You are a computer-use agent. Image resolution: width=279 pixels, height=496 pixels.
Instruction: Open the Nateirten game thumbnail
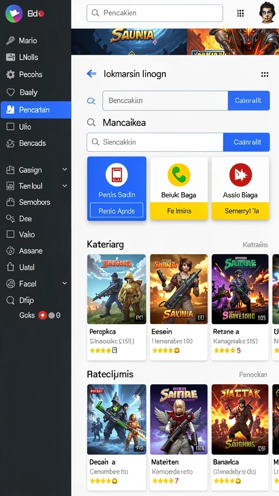tap(179, 419)
